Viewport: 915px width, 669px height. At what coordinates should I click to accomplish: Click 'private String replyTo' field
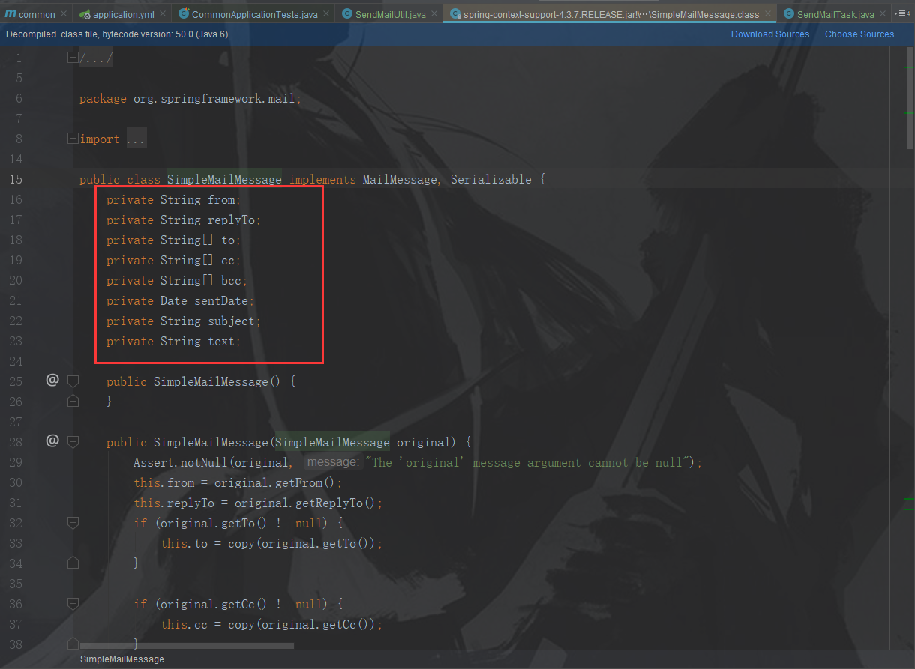click(x=184, y=220)
